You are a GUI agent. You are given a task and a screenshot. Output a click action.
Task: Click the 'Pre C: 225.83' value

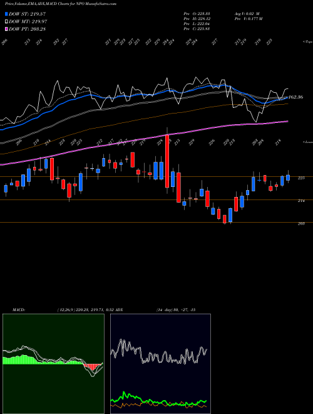click(x=197, y=28)
